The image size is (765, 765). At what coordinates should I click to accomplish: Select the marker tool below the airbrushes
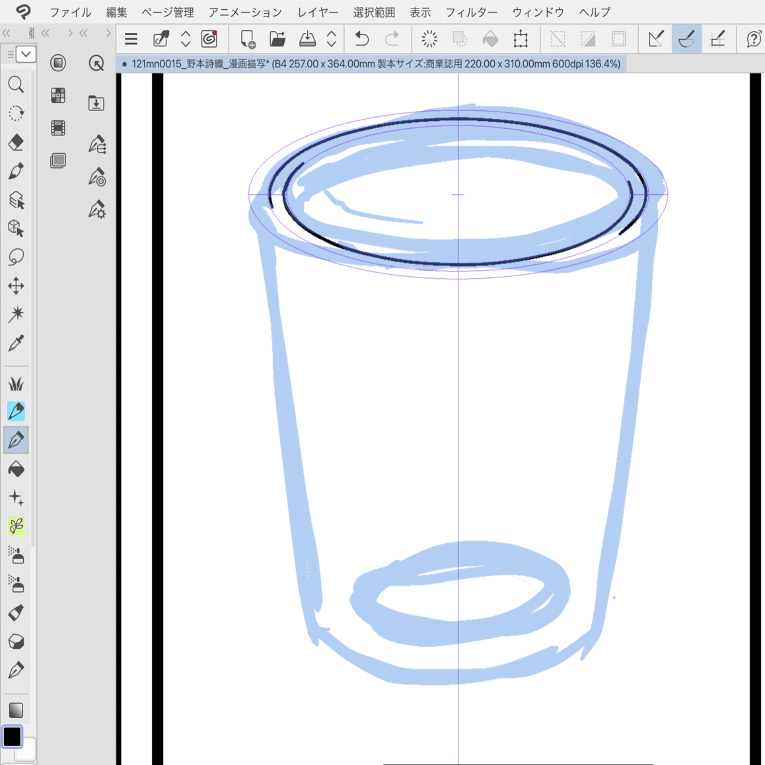pos(16,613)
